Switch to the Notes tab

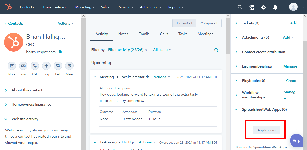coord(123,34)
